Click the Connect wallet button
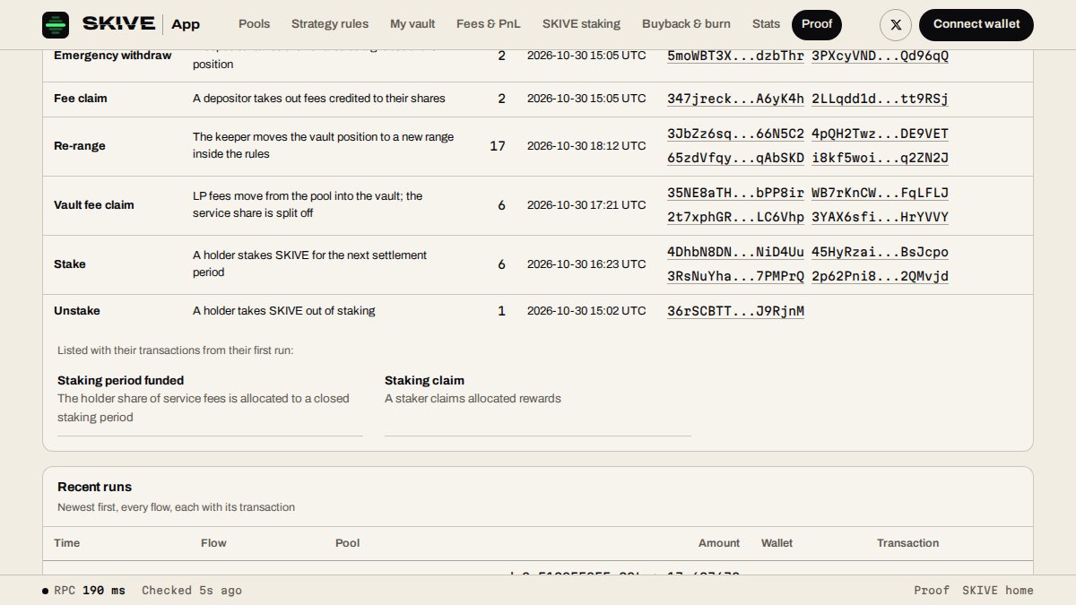Screen dimensions: 1076x605 [x=976, y=24]
